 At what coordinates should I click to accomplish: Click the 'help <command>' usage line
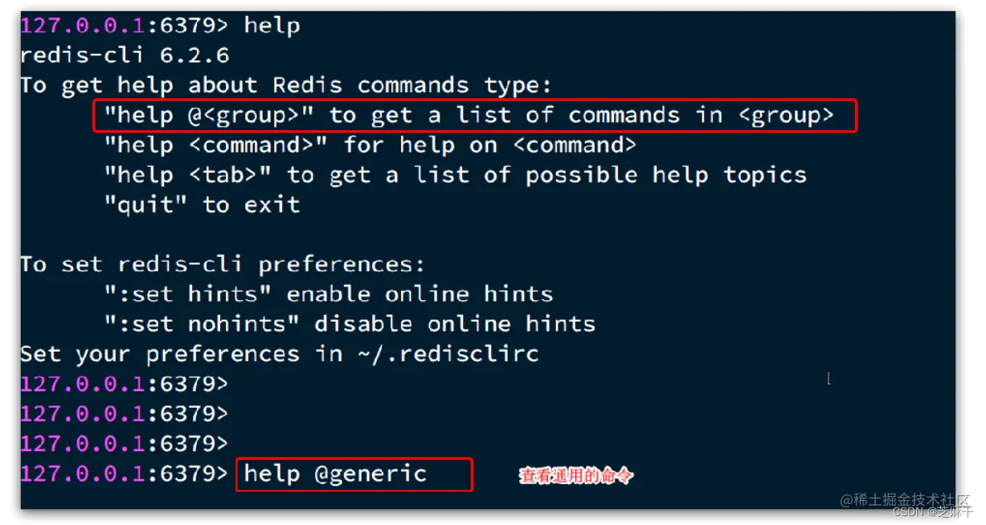pos(370,145)
